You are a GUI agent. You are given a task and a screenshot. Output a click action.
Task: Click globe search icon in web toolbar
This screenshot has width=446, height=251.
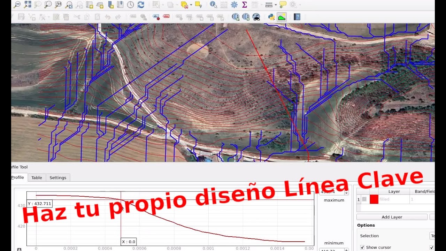[x=246, y=17]
